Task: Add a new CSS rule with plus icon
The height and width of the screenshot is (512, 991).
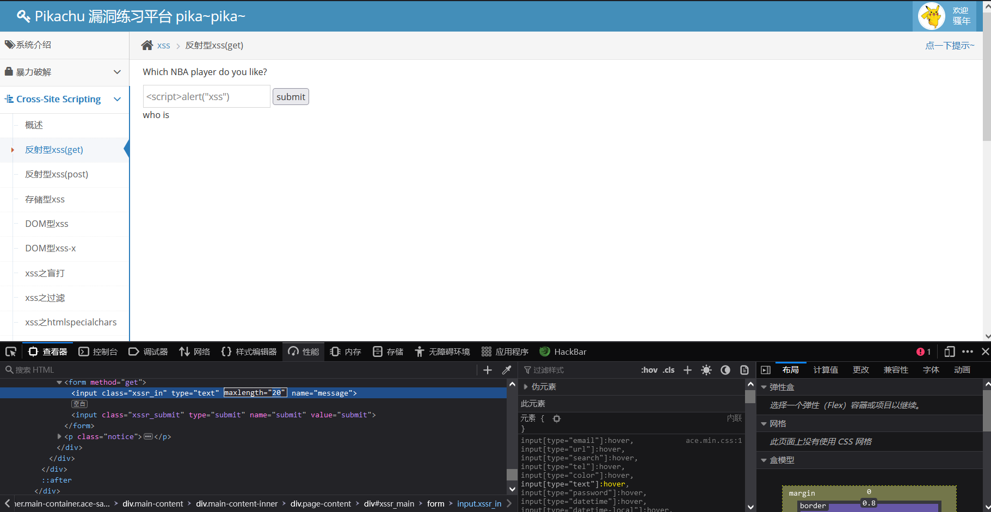Action: (x=688, y=370)
